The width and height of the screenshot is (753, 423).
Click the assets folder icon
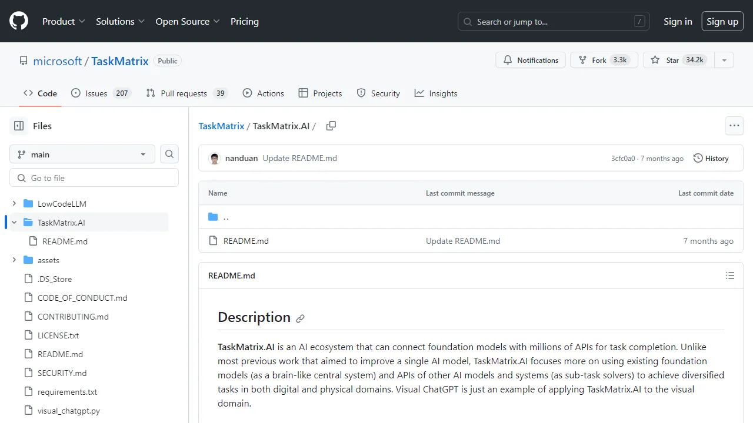[28, 260]
